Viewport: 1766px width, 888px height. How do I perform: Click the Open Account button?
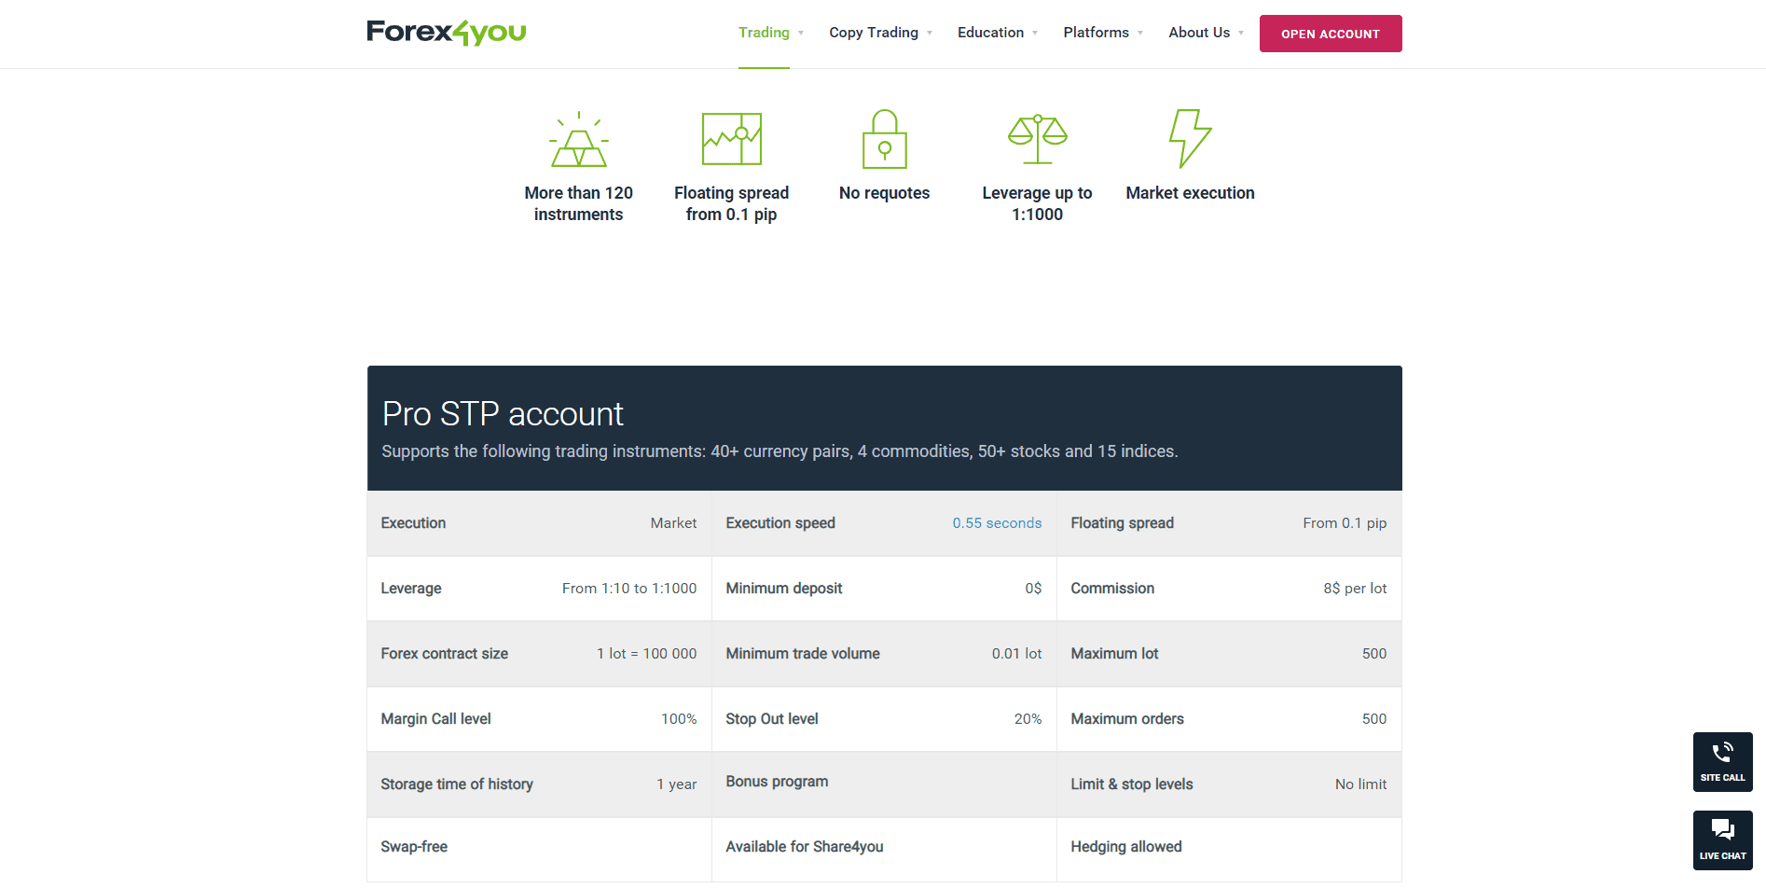pyautogui.click(x=1331, y=34)
